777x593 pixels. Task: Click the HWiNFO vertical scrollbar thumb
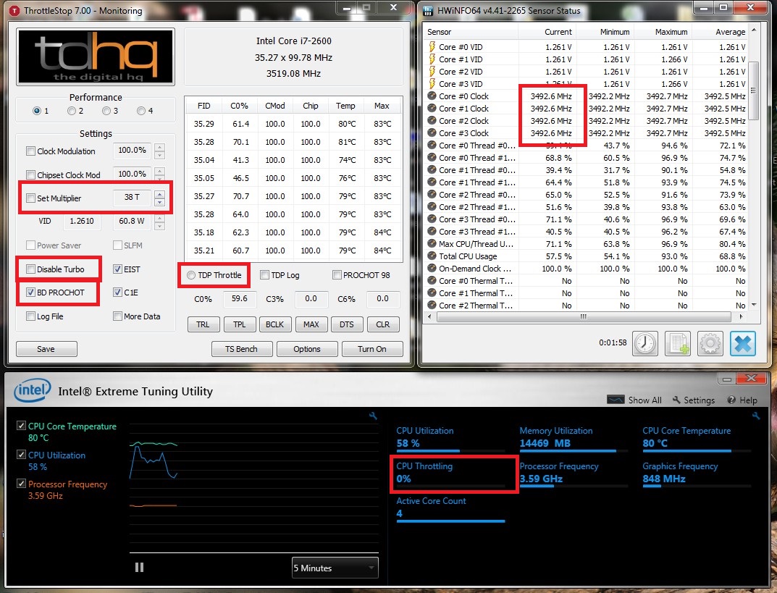coord(753,91)
